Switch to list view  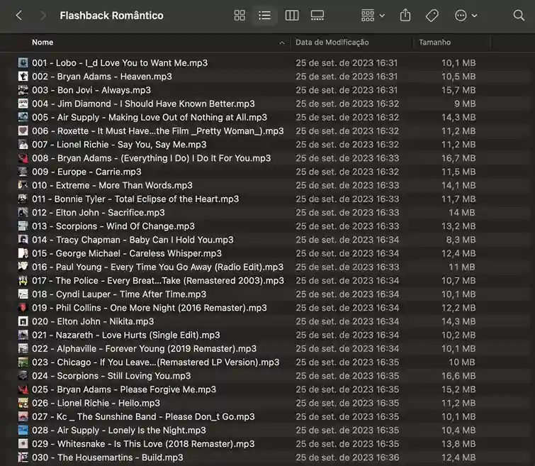point(264,16)
